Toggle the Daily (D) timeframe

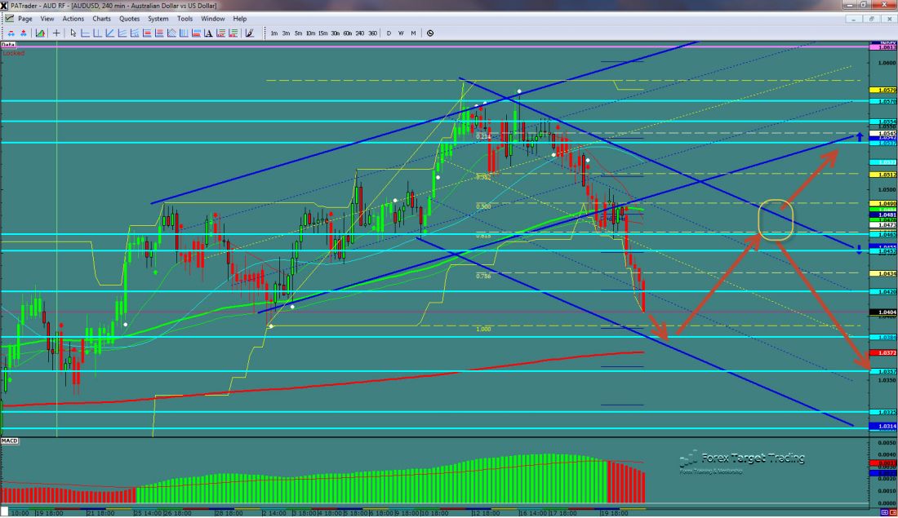point(389,33)
